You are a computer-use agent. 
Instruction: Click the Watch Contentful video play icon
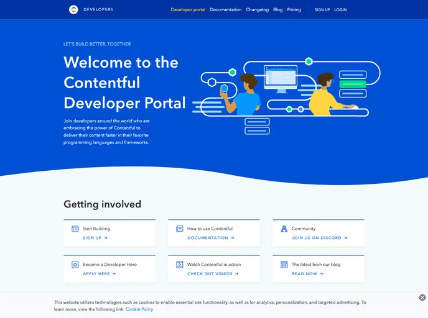[180, 265]
